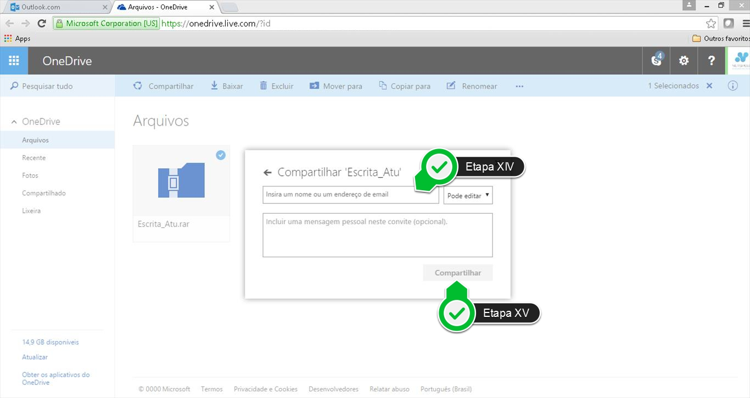
Task: Open the app launcher grid icon
Action: pyautogui.click(x=14, y=61)
